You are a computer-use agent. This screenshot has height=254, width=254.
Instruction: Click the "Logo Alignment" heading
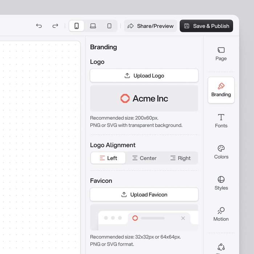pos(113,145)
